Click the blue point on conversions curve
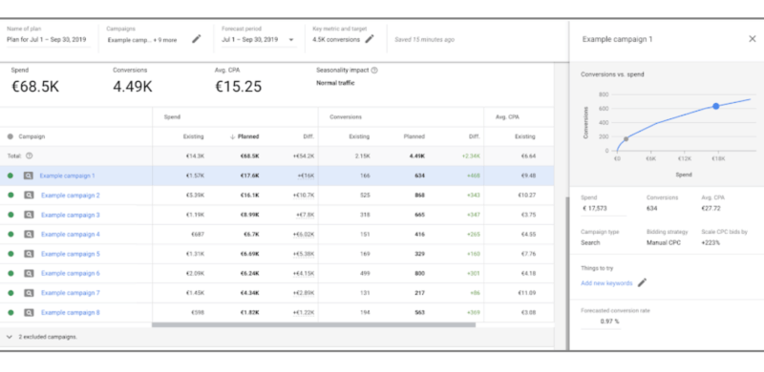The width and height of the screenshot is (764, 372). [715, 106]
